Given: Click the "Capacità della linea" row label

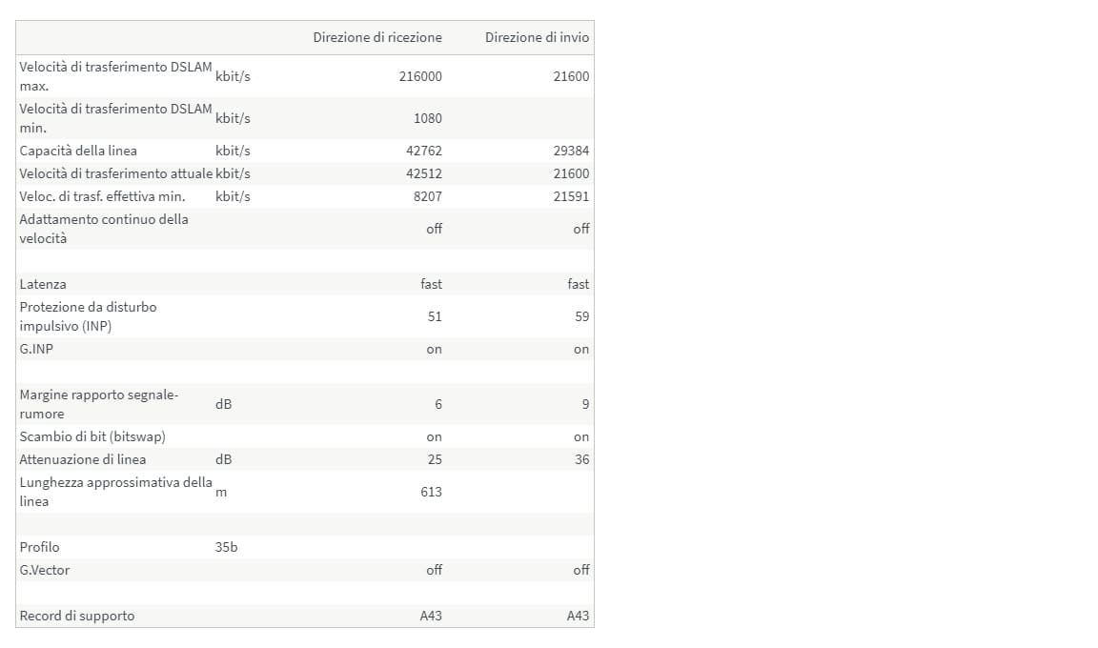Looking at the screenshot, I should click(78, 151).
